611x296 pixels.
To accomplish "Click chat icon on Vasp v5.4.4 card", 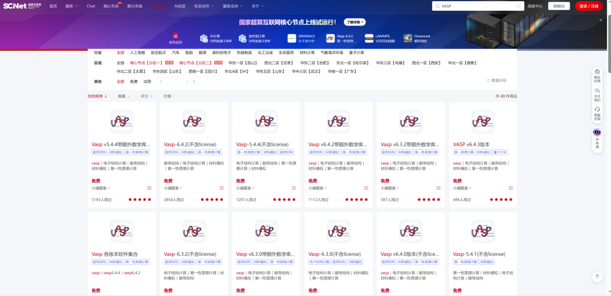I will pos(149,188).
